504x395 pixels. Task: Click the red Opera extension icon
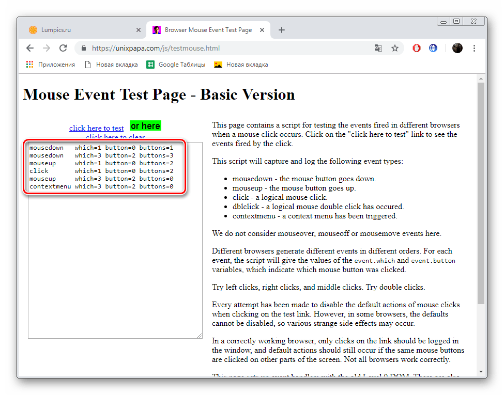[417, 48]
